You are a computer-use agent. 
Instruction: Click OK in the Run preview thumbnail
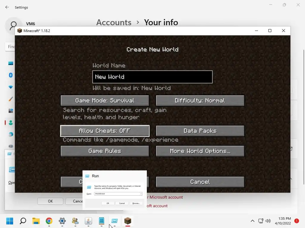pos(108,203)
